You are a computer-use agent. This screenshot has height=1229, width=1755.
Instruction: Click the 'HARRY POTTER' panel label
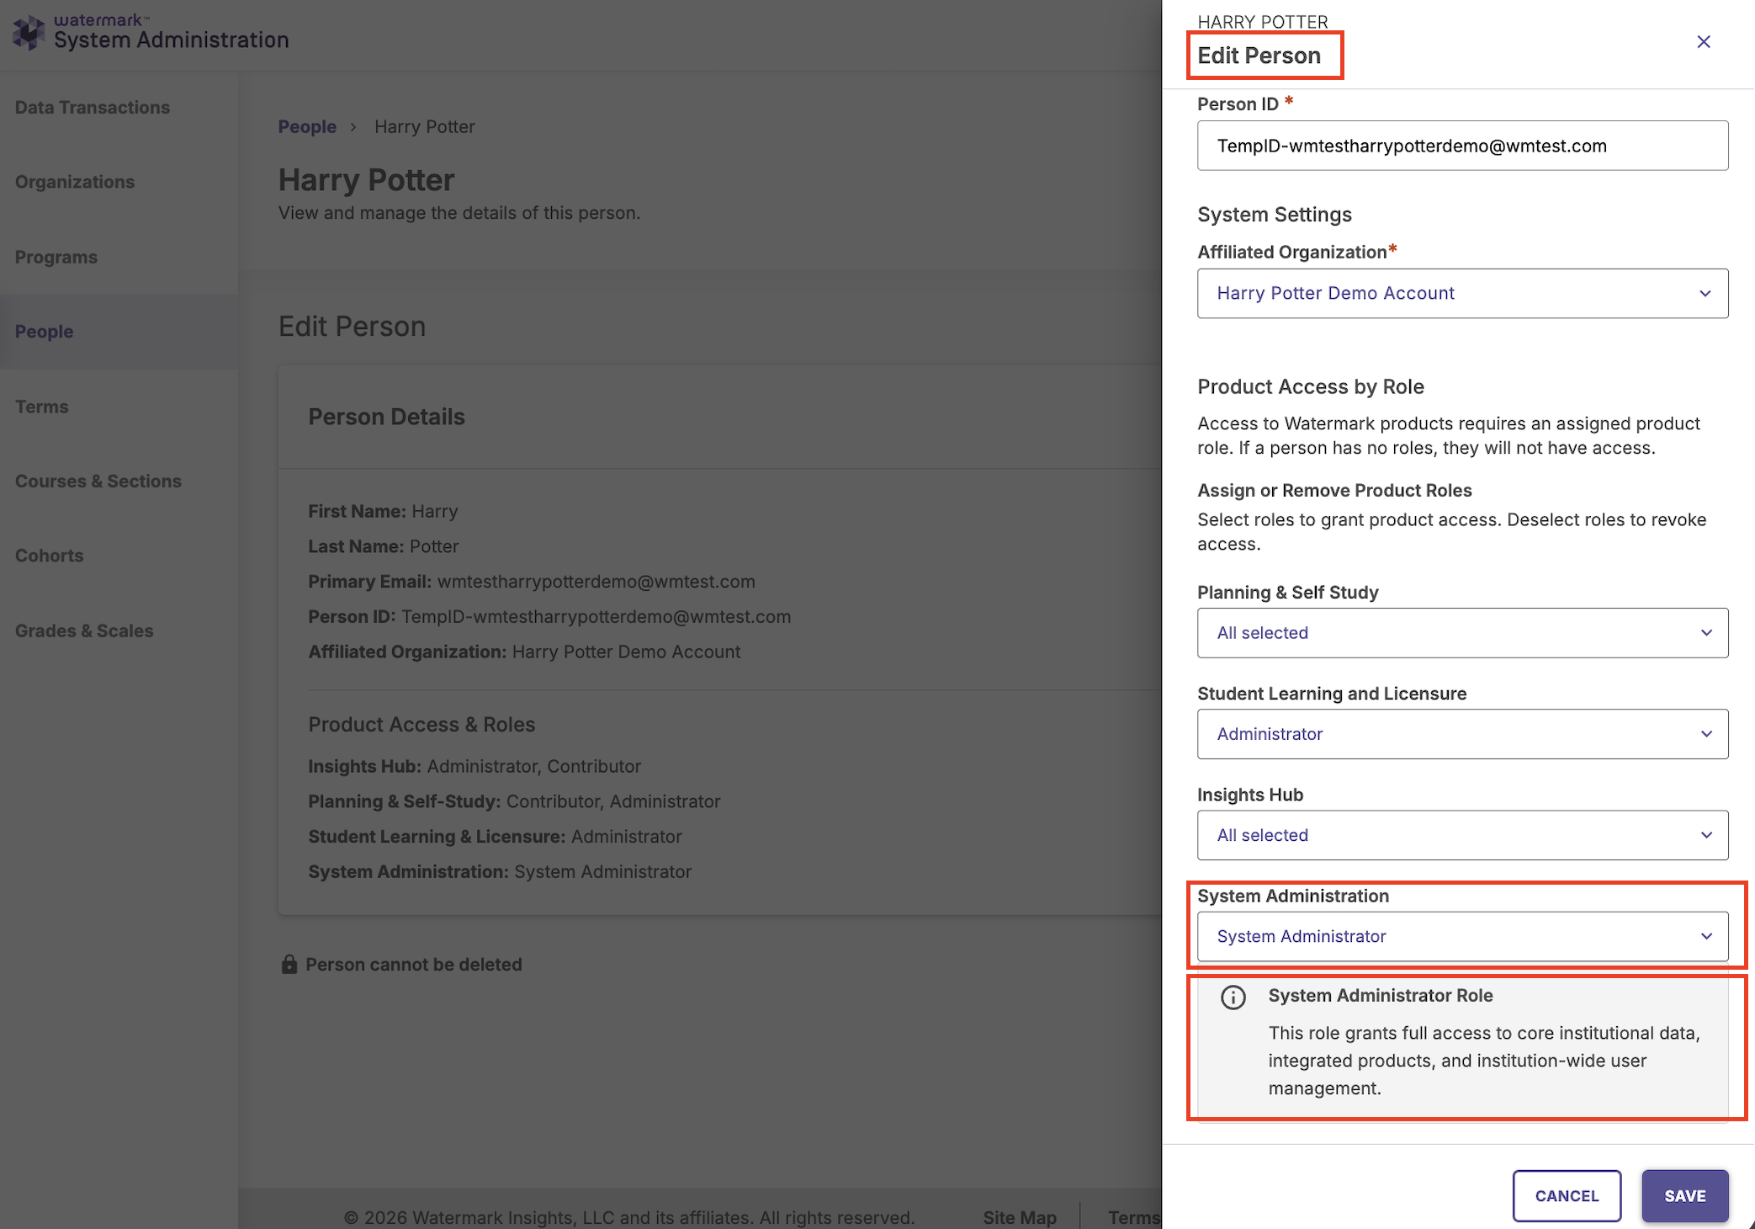[1262, 22]
